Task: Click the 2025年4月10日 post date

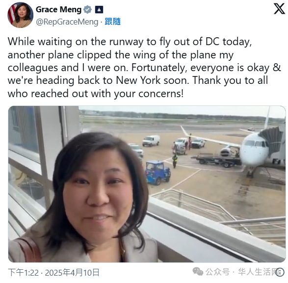Action: (72, 273)
